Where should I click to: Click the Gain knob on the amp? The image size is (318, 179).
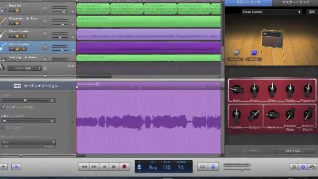[237, 89]
